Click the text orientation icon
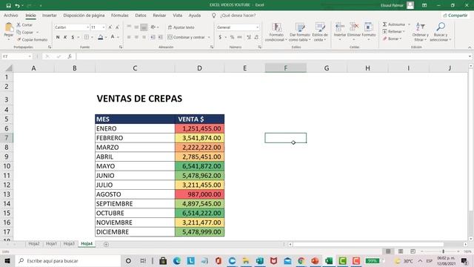474x267 pixels. coord(153,27)
